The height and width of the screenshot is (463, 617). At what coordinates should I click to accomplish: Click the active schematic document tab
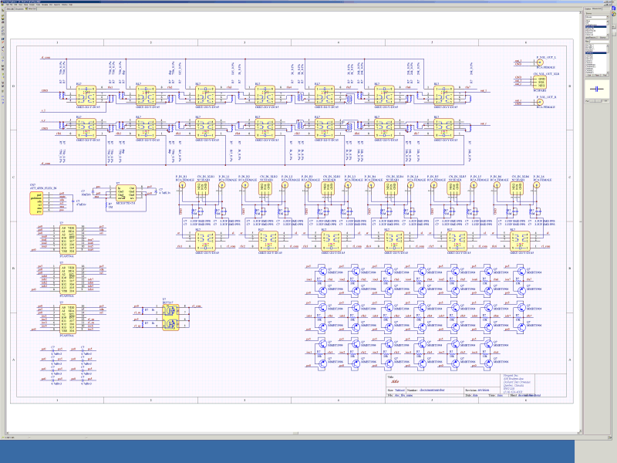pyautogui.click(x=31, y=8)
